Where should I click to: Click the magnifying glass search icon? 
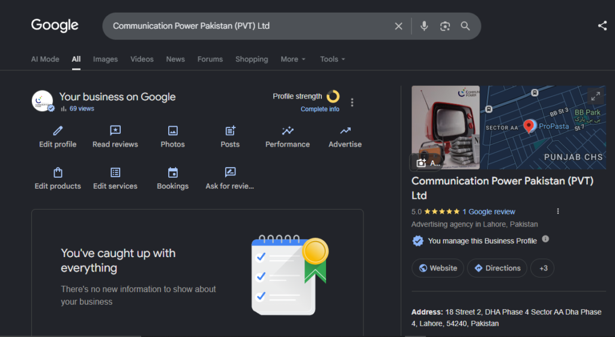465,26
